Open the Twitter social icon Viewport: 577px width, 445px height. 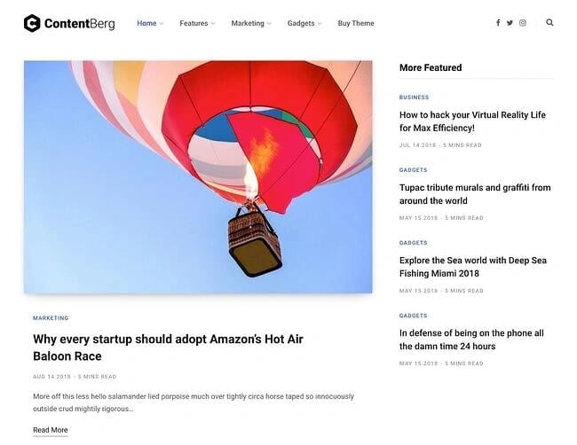coord(510,23)
